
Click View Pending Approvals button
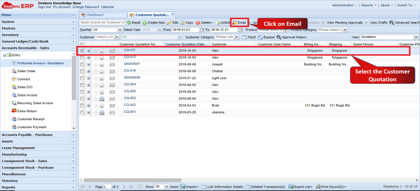pyautogui.click(x=342, y=22)
